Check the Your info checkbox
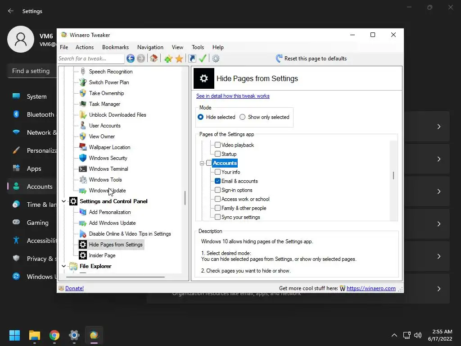This screenshot has height=346, width=461. pyautogui.click(x=217, y=172)
